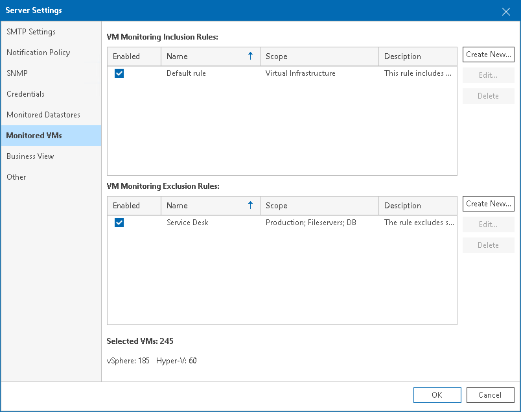The width and height of the screenshot is (521, 412).
Task: Sort inclusion rules by Scope column
Action: coord(277,56)
